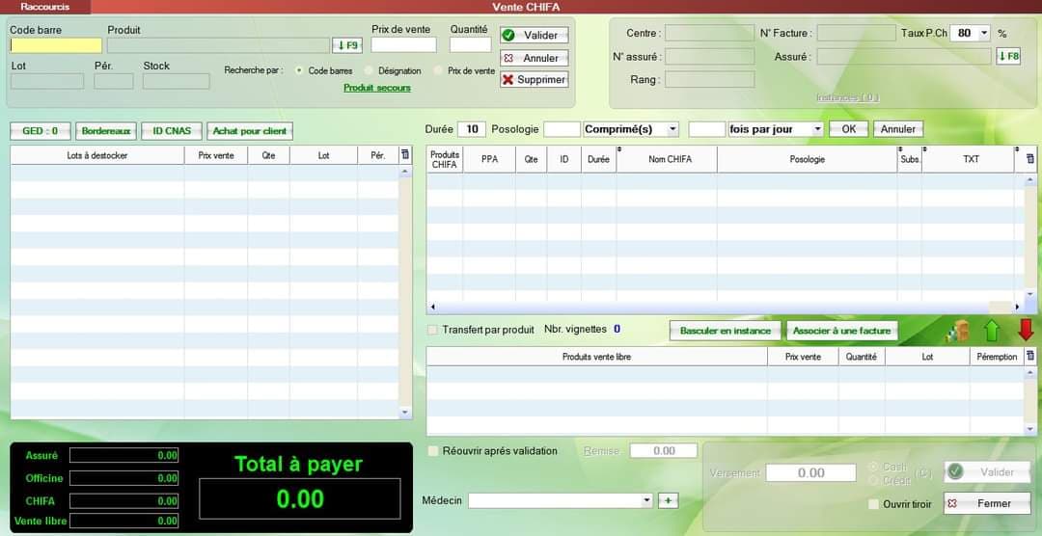Select Code barres search radio button
This screenshot has width=1042, height=536.
[x=298, y=70]
